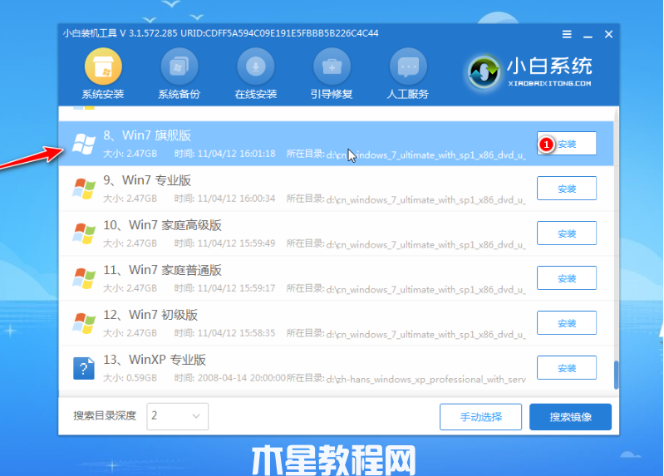The height and width of the screenshot is (476, 664).
Task: Install Win7 旗舰版 with its 安装 button
Action: tap(567, 144)
